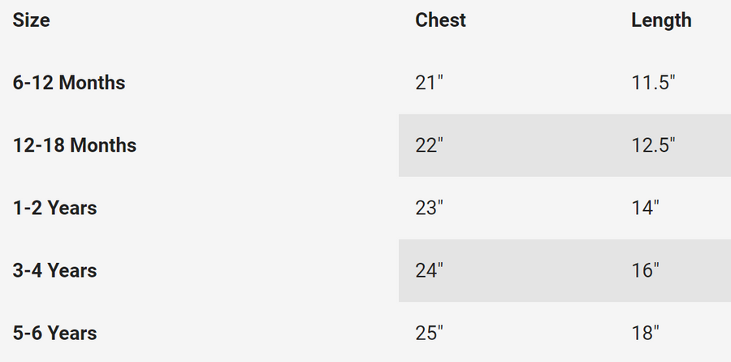The width and height of the screenshot is (731, 362).
Task: Click the 25" chest measurement
Action: [x=429, y=333]
